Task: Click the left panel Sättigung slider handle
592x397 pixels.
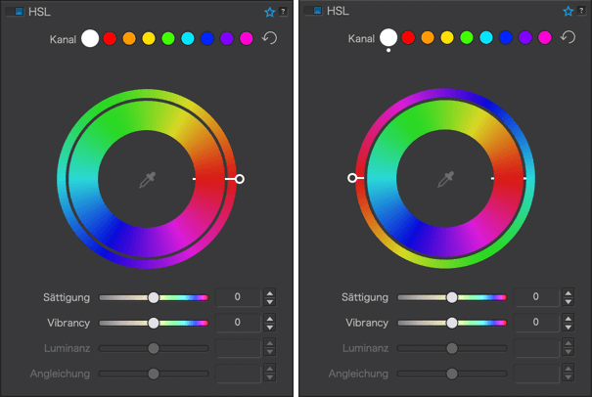Action: click(154, 297)
